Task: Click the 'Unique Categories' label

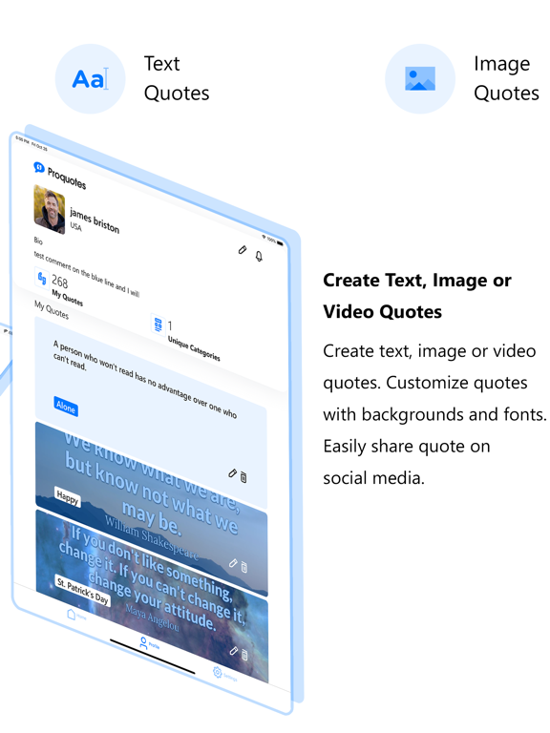Action: 194,348
